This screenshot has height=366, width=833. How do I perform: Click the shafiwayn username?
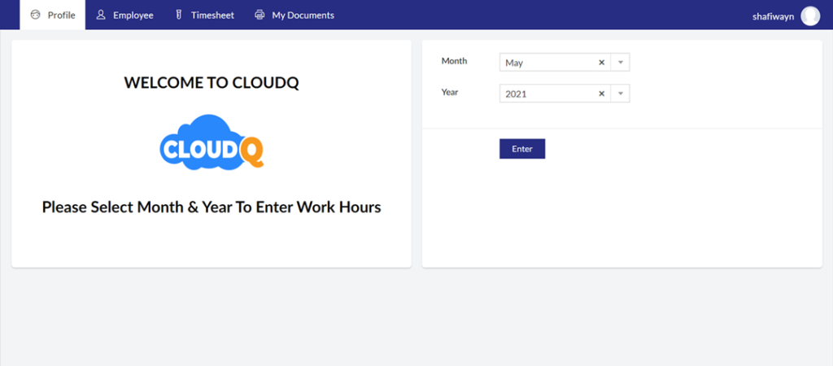click(x=774, y=15)
